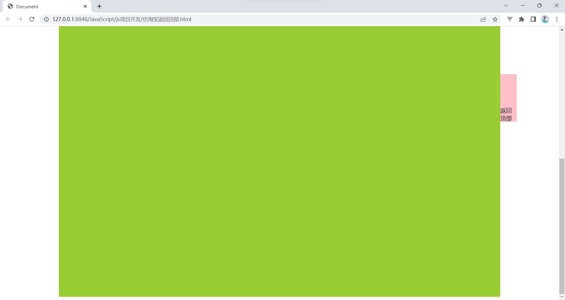Viewport: 565px width, 300px height.
Task: Share this page icon
Action: point(483,19)
